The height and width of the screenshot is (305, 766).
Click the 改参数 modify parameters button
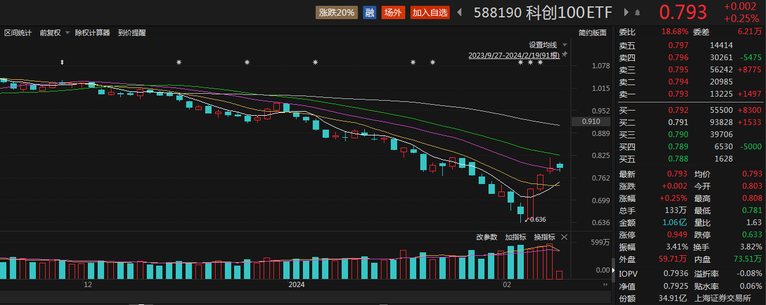tap(487, 237)
